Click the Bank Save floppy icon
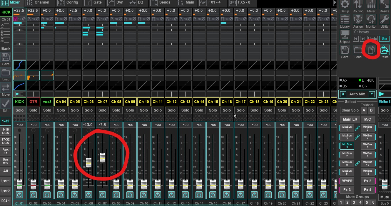Image resolution: width=391 pixels, height=206 pixels. pos(6,57)
